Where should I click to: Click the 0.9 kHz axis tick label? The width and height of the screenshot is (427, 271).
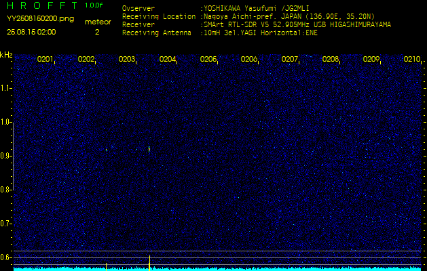[5, 156]
